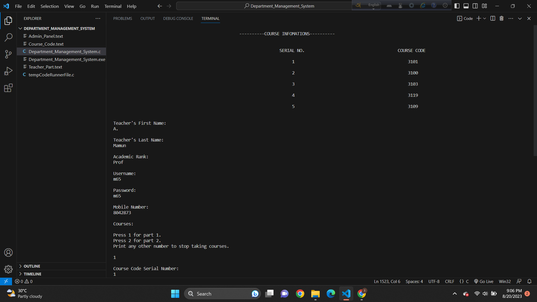The image size is (537, 302).
Task: Open the Run and Debug panel
Action: [8, 71]
